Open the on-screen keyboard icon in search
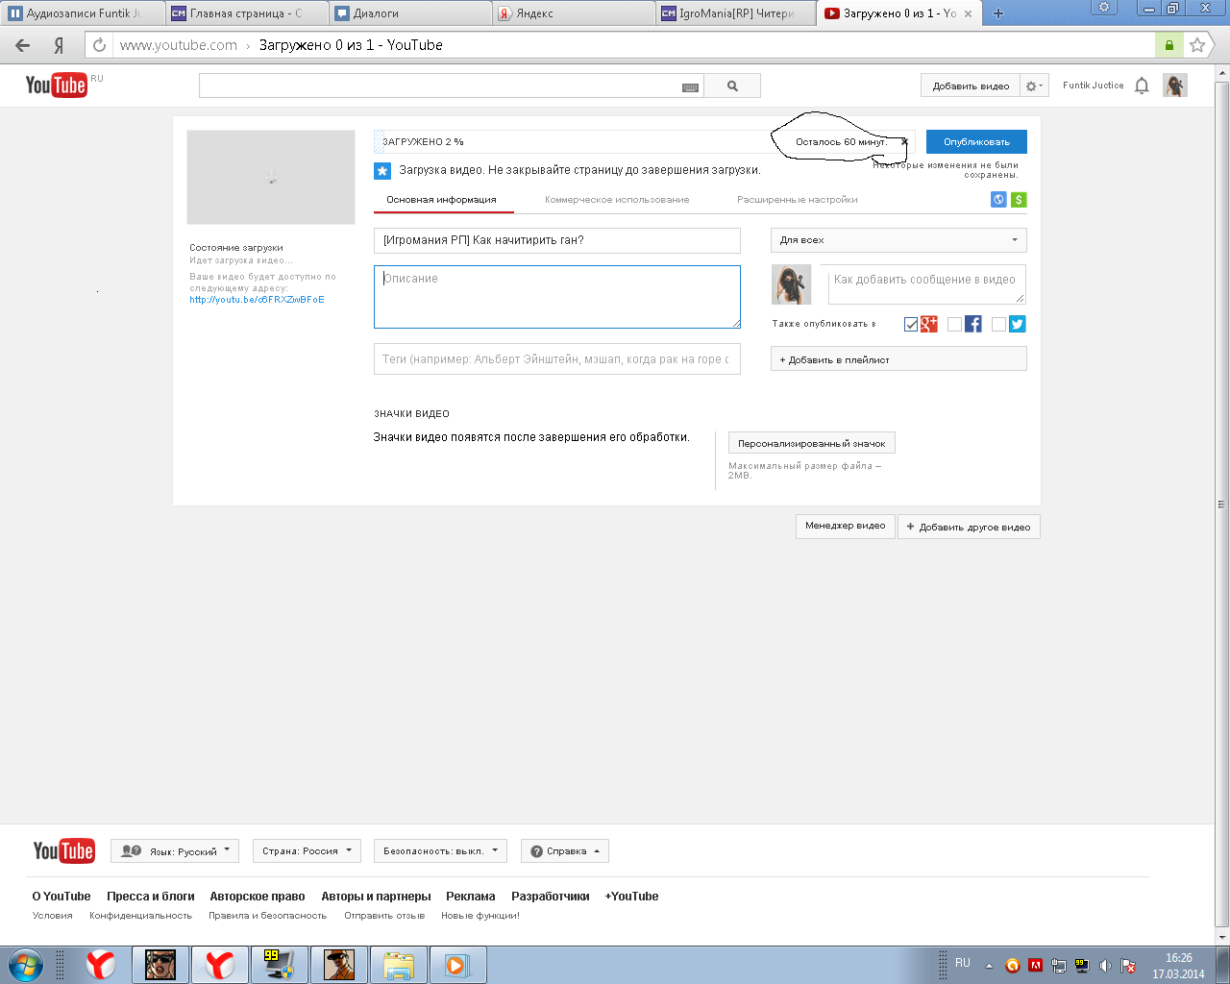Screen dimensions: 1230x984 pos(690,87)
